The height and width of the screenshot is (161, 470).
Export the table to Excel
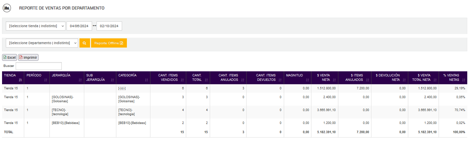click(x=10, y=57)
